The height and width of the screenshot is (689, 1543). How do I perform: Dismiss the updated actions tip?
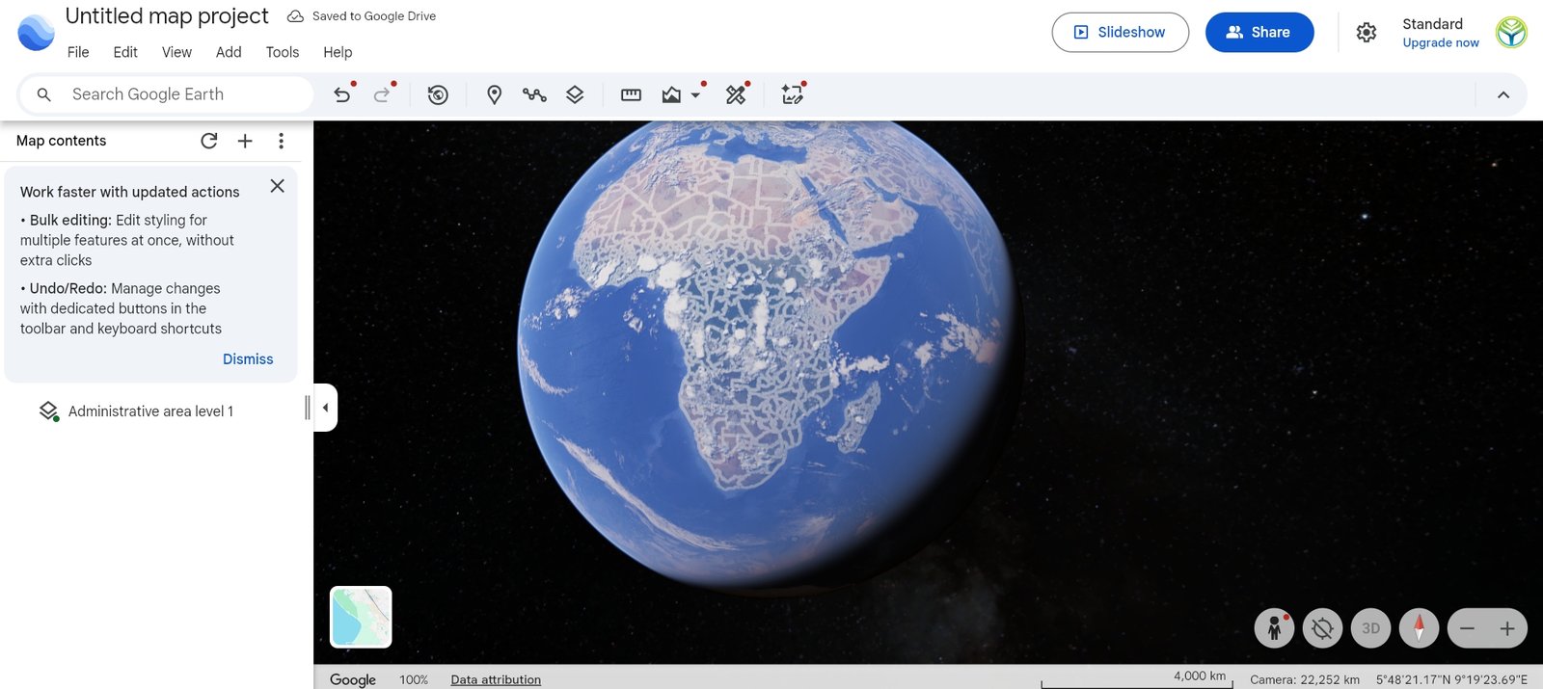(x=248, y=359)
